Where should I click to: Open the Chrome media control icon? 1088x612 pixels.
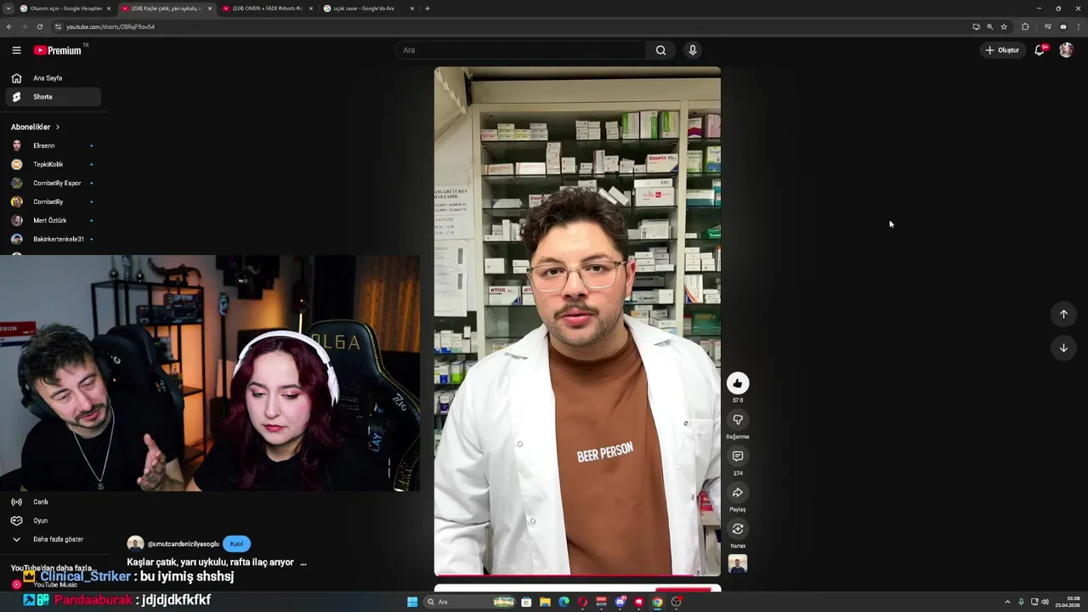1047,26
